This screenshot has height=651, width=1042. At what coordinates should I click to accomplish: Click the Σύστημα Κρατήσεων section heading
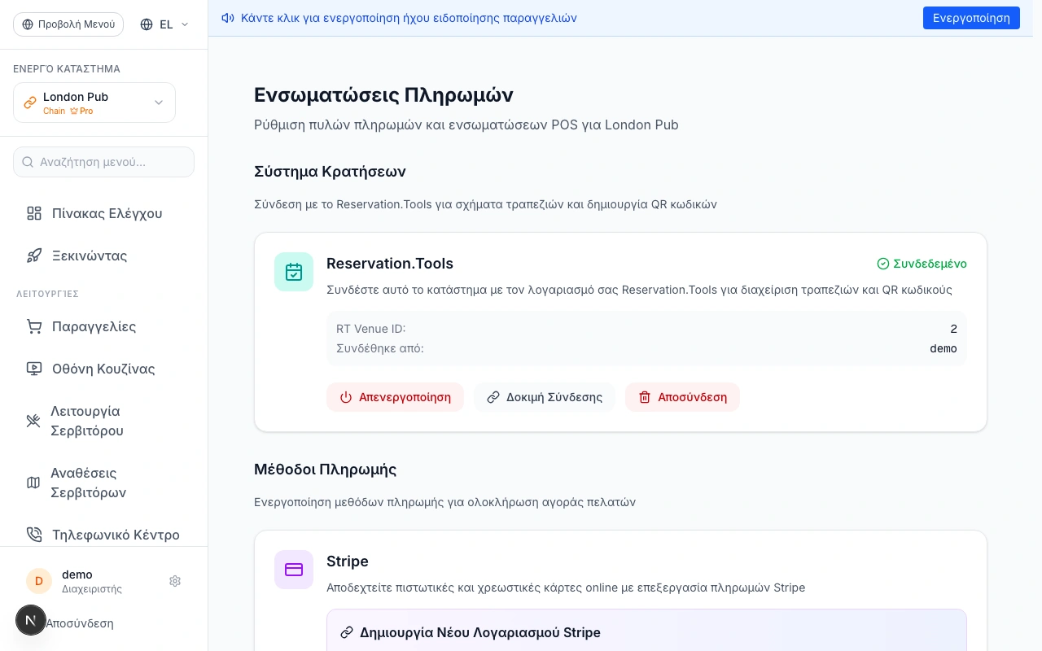(330, 172)
